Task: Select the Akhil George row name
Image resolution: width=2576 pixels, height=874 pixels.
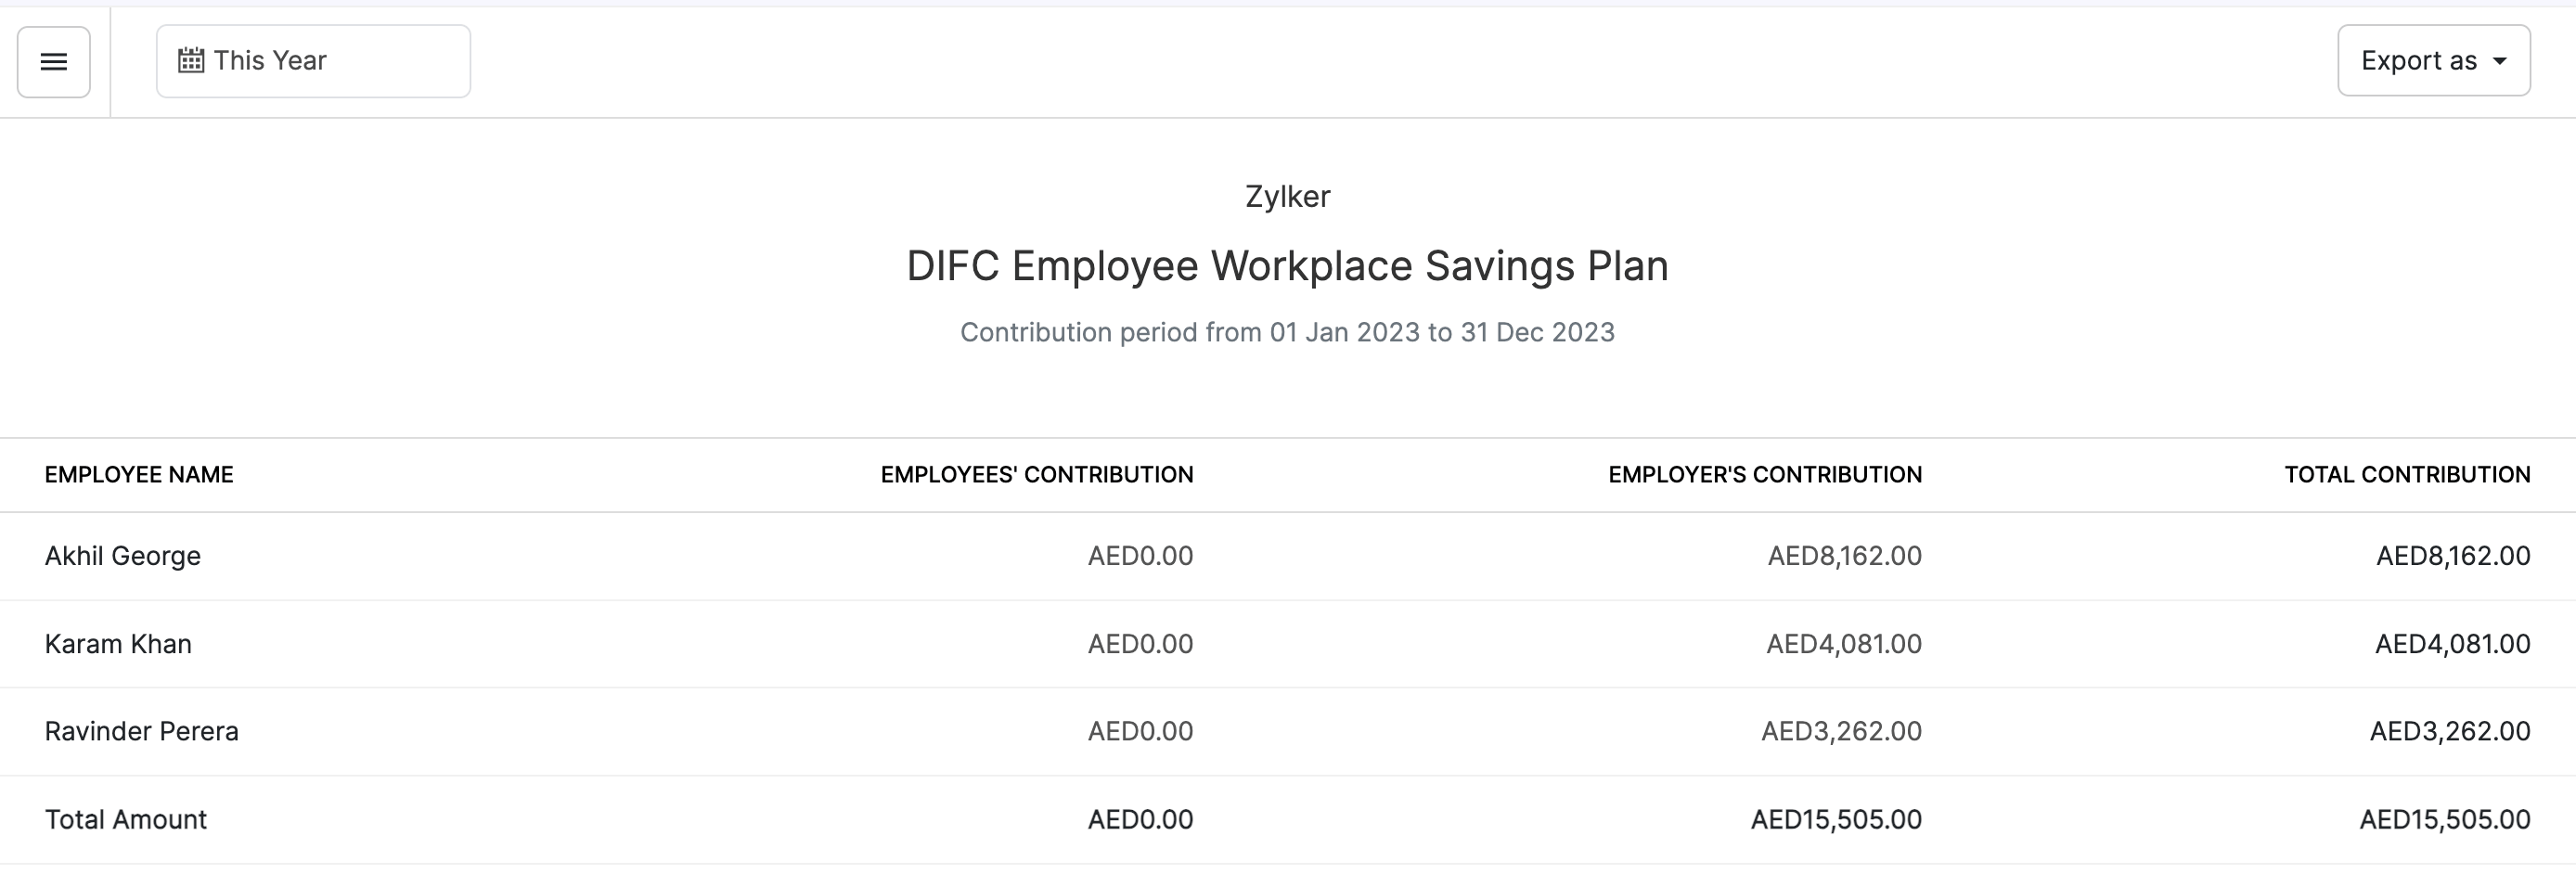Action: click(123, 556)
